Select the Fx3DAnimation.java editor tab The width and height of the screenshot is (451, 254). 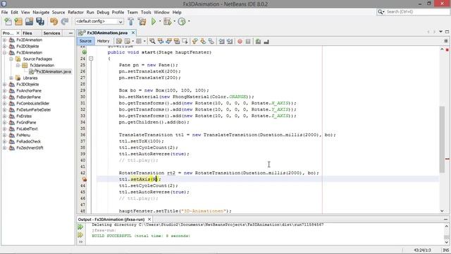tap(107, 33)
